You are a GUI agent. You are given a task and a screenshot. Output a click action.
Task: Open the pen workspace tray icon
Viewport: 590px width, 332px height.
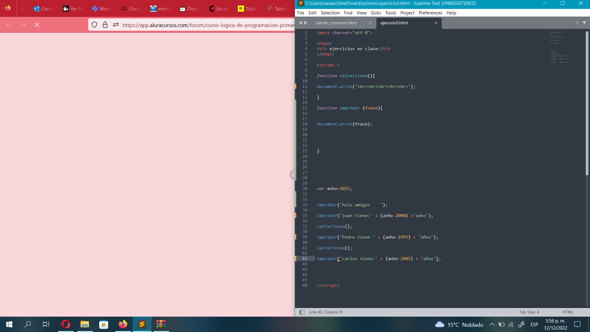521,324
